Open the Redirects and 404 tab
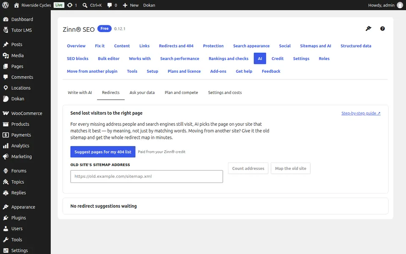Image resolution: width=406 pixels, height=254 pixels. coord(176,46)
